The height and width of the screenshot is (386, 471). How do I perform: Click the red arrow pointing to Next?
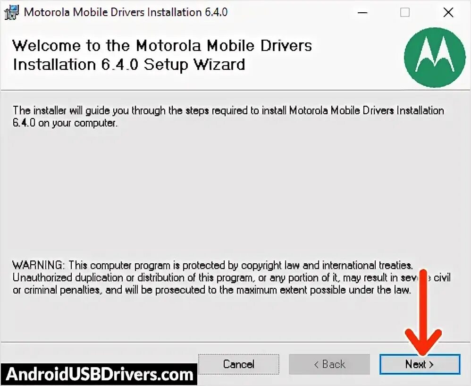[423, 312]
